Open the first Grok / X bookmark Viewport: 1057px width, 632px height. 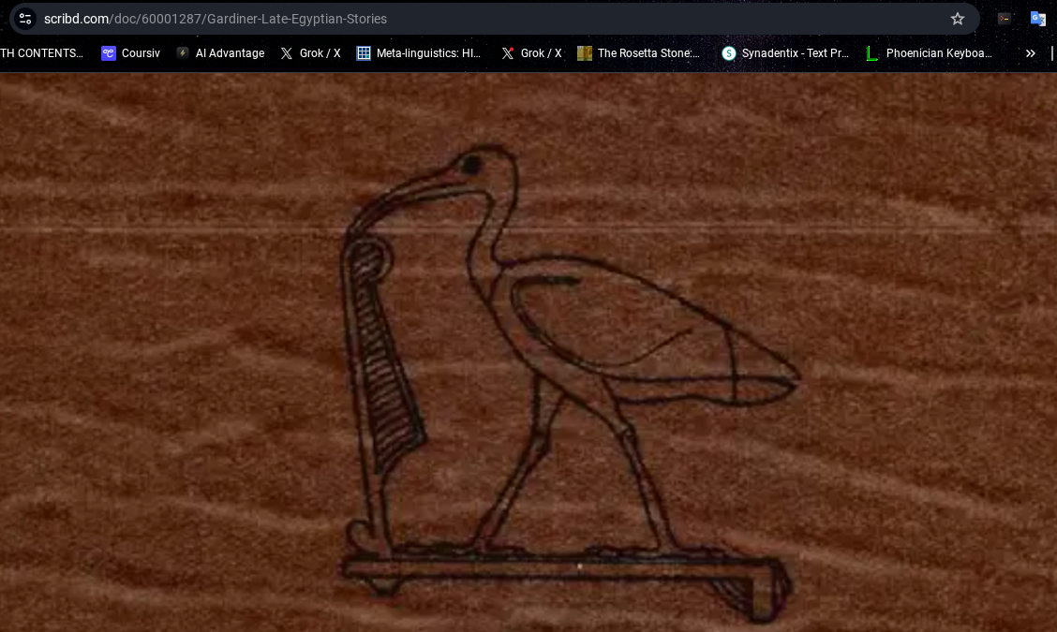click(x=310, y=53)
